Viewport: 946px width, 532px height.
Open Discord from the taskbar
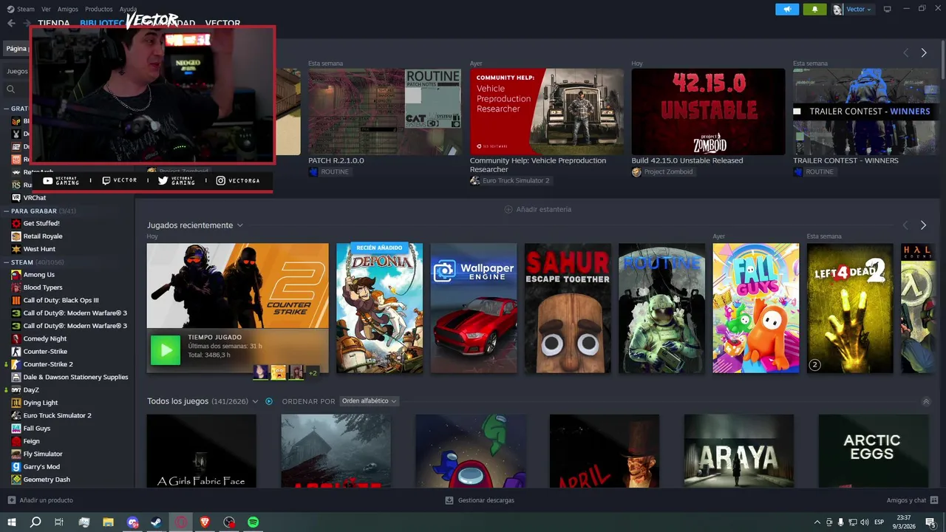pos(132,522)
